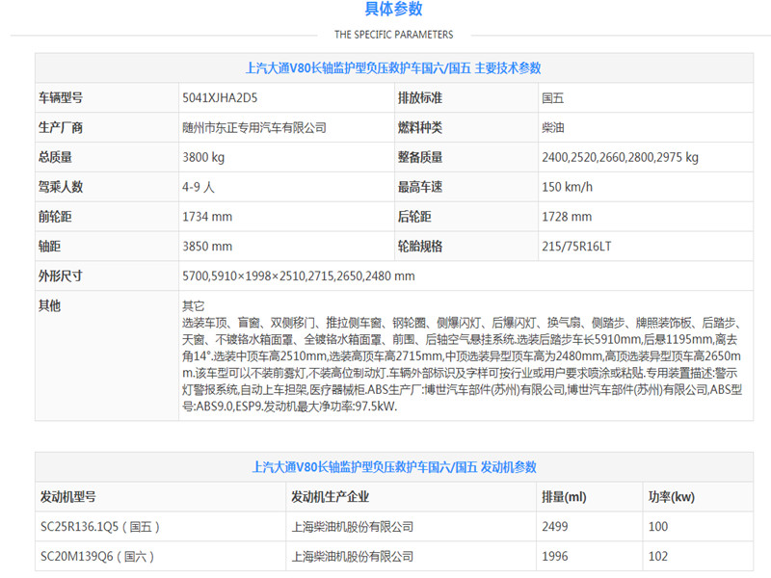771x578 pixels.
Task: Click the 整备质量 label
Action: click(x=420, y=157)
